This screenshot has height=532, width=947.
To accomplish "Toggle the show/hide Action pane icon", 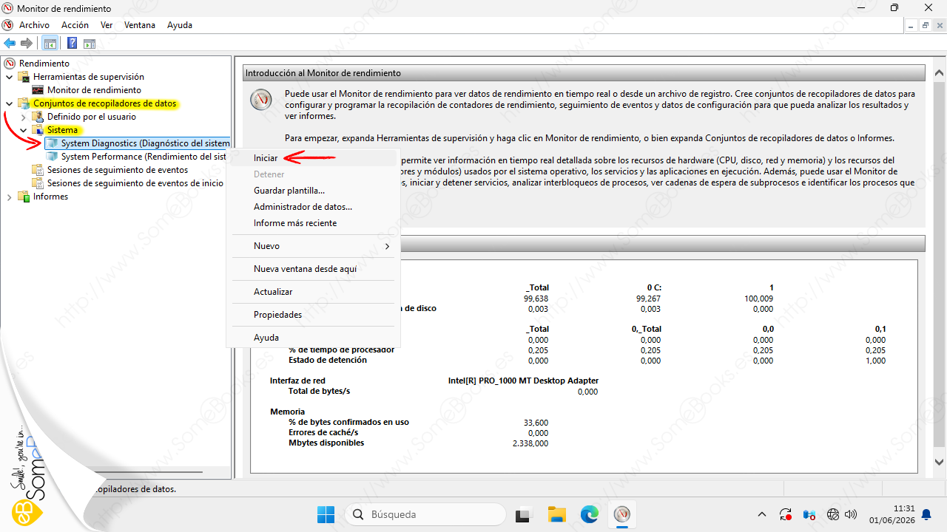I will click(x=90, y=43).
